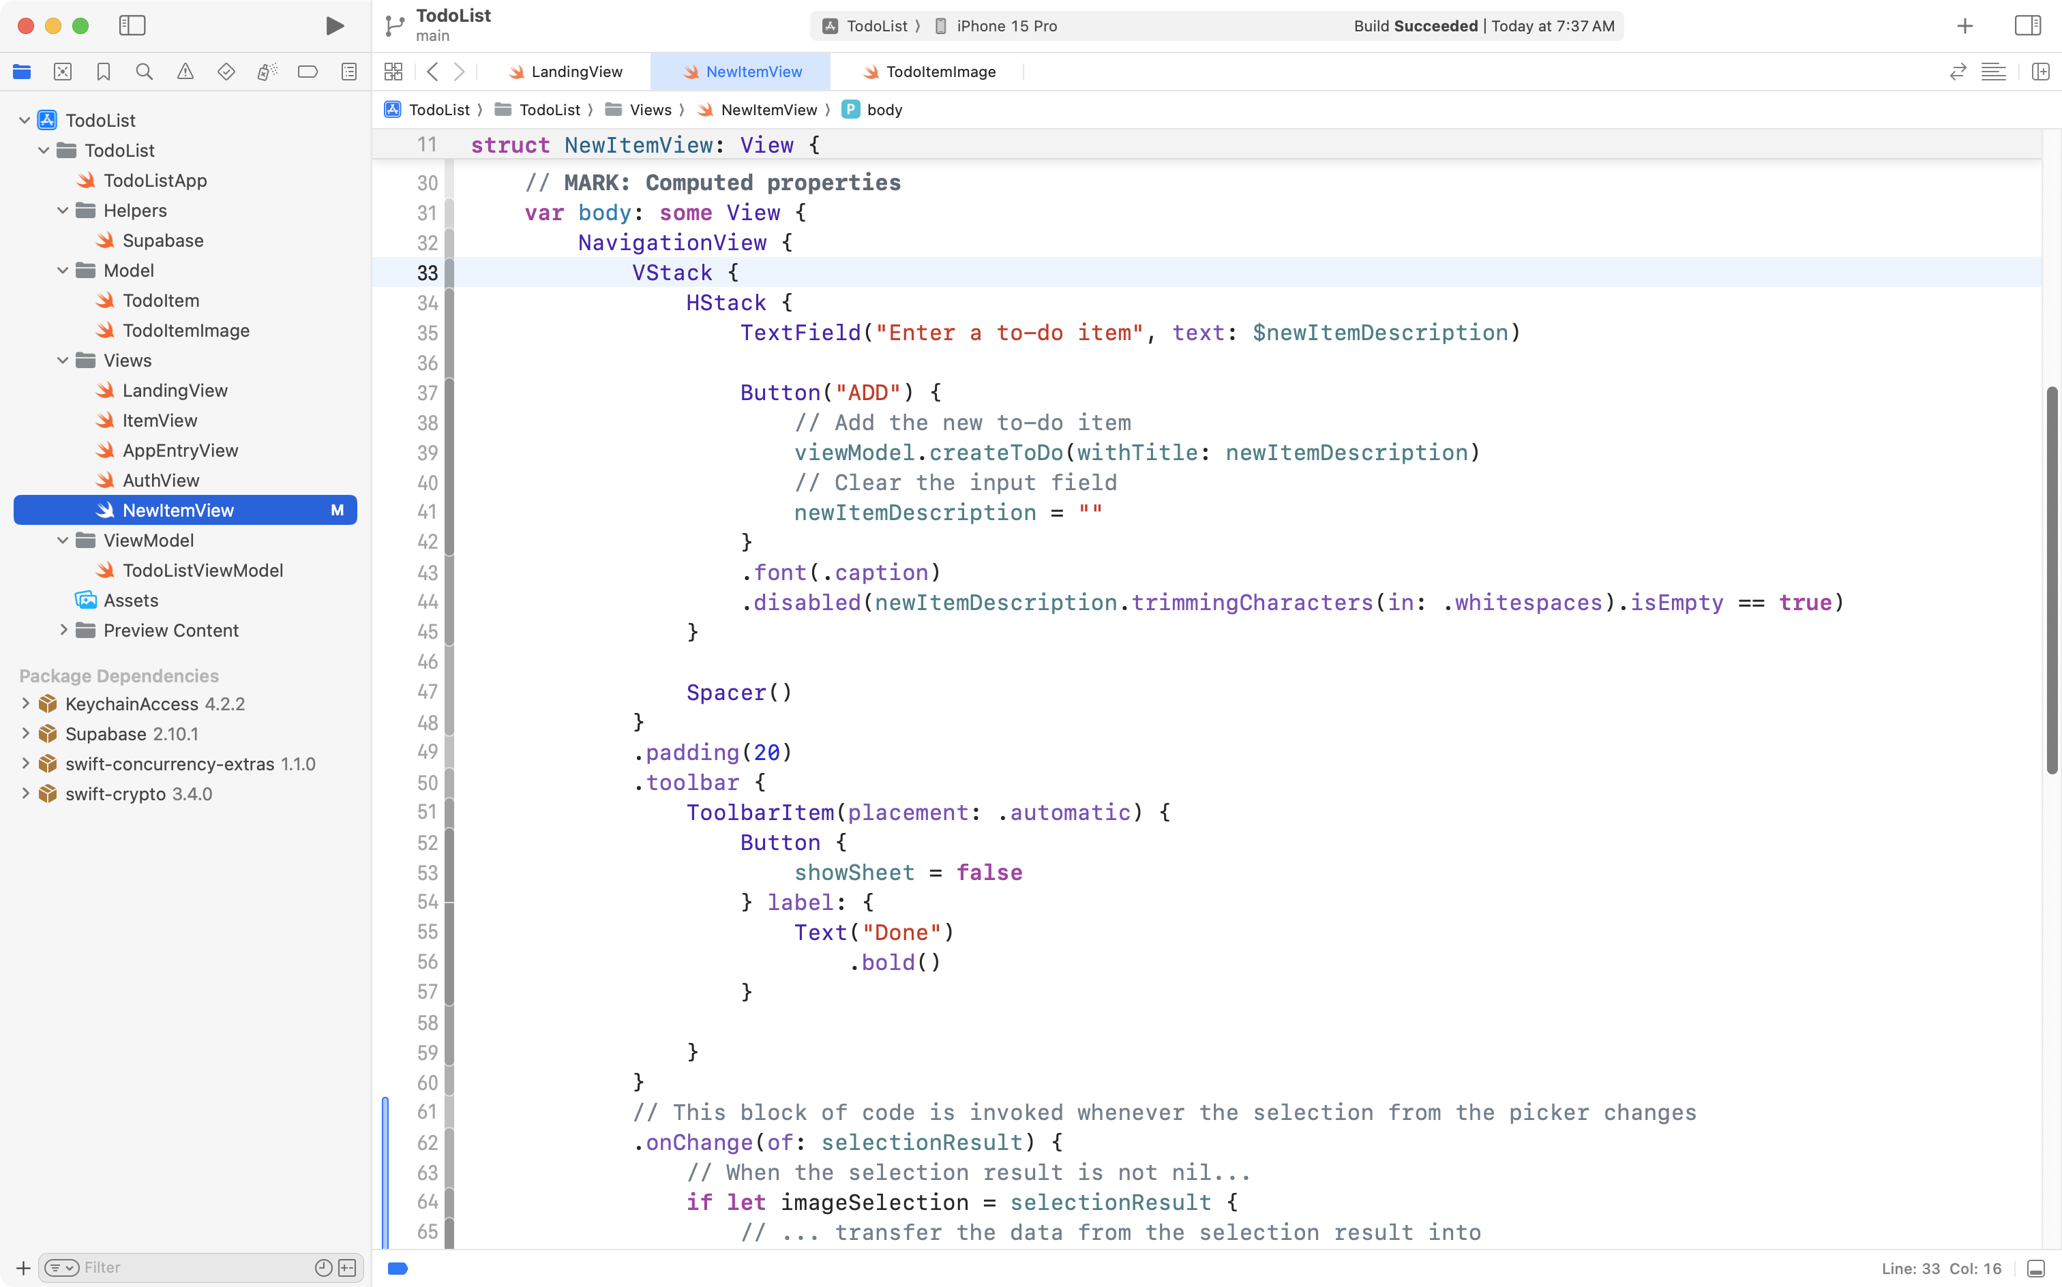The width and height of the screenshot is (2062, 1287).
Task: Collapse the Views group in the navigator
Action: [x=61, y=360]
